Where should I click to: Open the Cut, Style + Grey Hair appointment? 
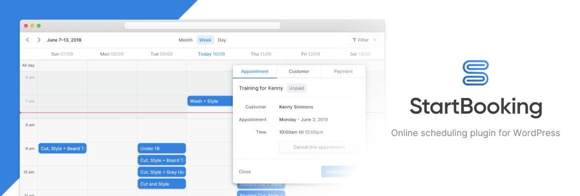(x=161, y=172)
